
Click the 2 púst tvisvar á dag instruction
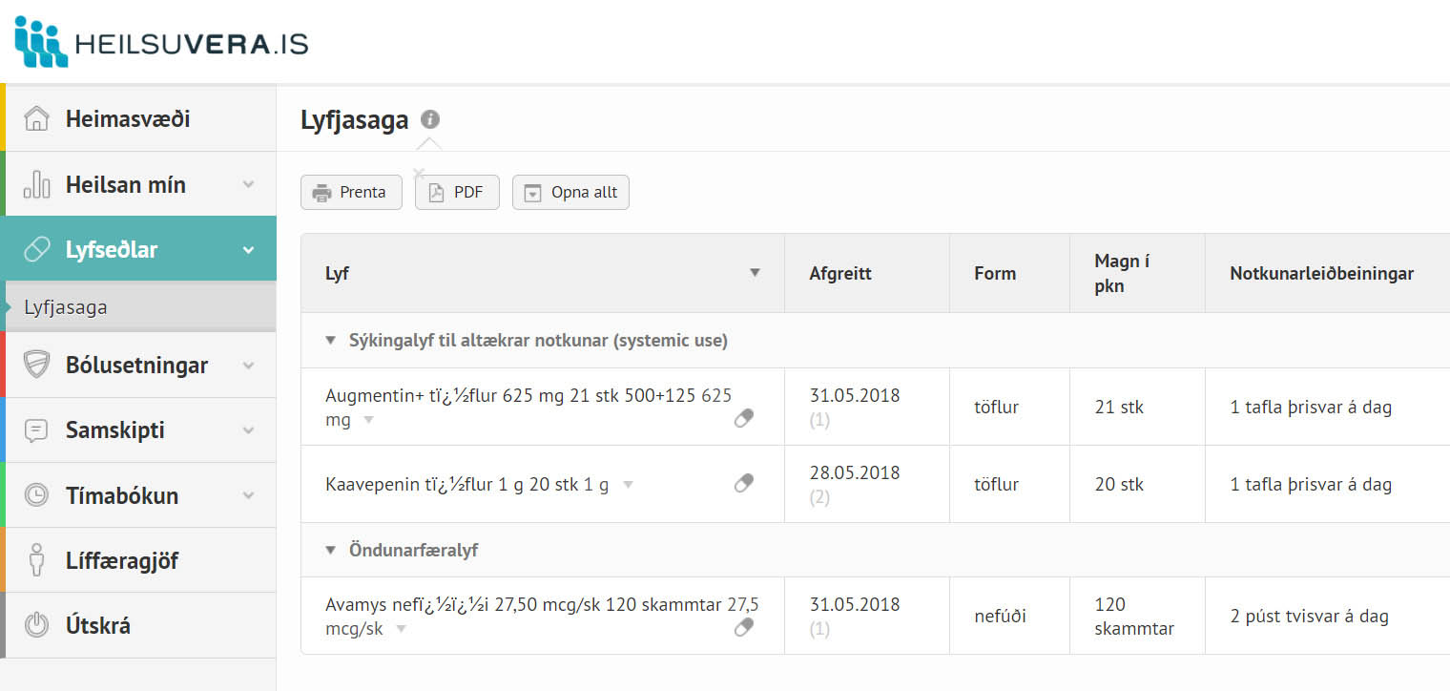point(1309,616)
